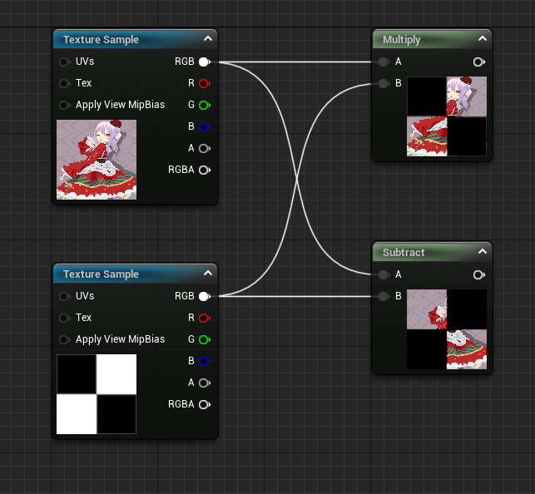Collapse the bottom Texture Sample node
The width and height of the screenshot is (535, 494).
(x=208, y=273)
